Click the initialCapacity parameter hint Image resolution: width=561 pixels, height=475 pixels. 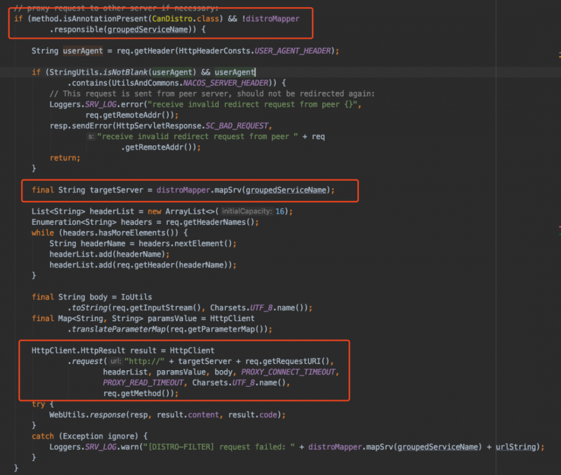pos(246,211)
